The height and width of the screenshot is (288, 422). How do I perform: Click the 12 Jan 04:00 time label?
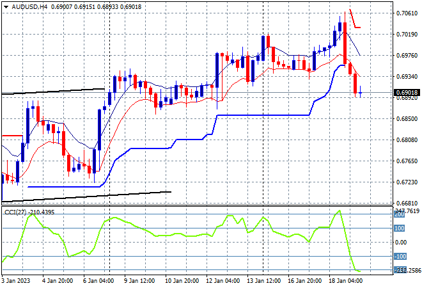223,281
